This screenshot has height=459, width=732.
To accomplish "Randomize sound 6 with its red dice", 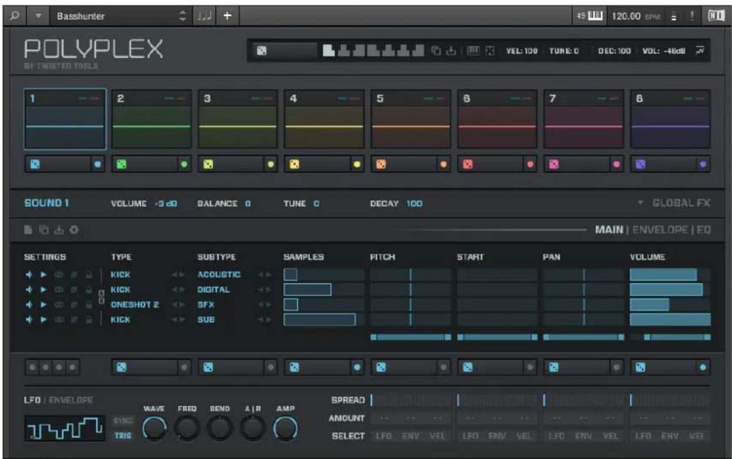I will click(467, 164).
